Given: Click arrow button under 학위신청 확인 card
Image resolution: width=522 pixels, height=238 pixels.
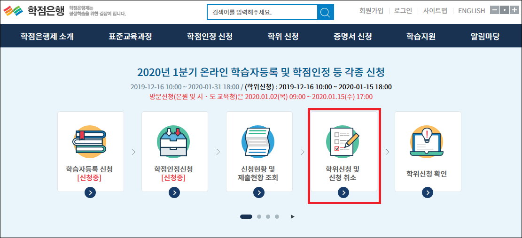Looking at the screenshot, I should 427,192.
